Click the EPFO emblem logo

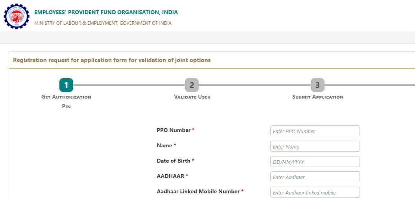pyautogui.click(x=17, y=16)
